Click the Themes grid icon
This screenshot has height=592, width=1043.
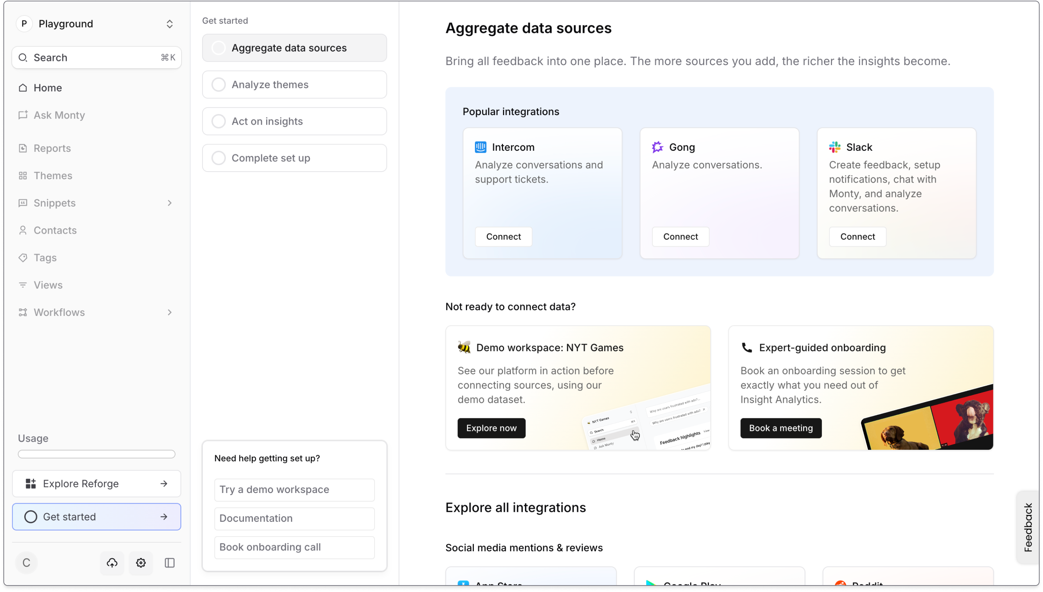pos(23,176)
